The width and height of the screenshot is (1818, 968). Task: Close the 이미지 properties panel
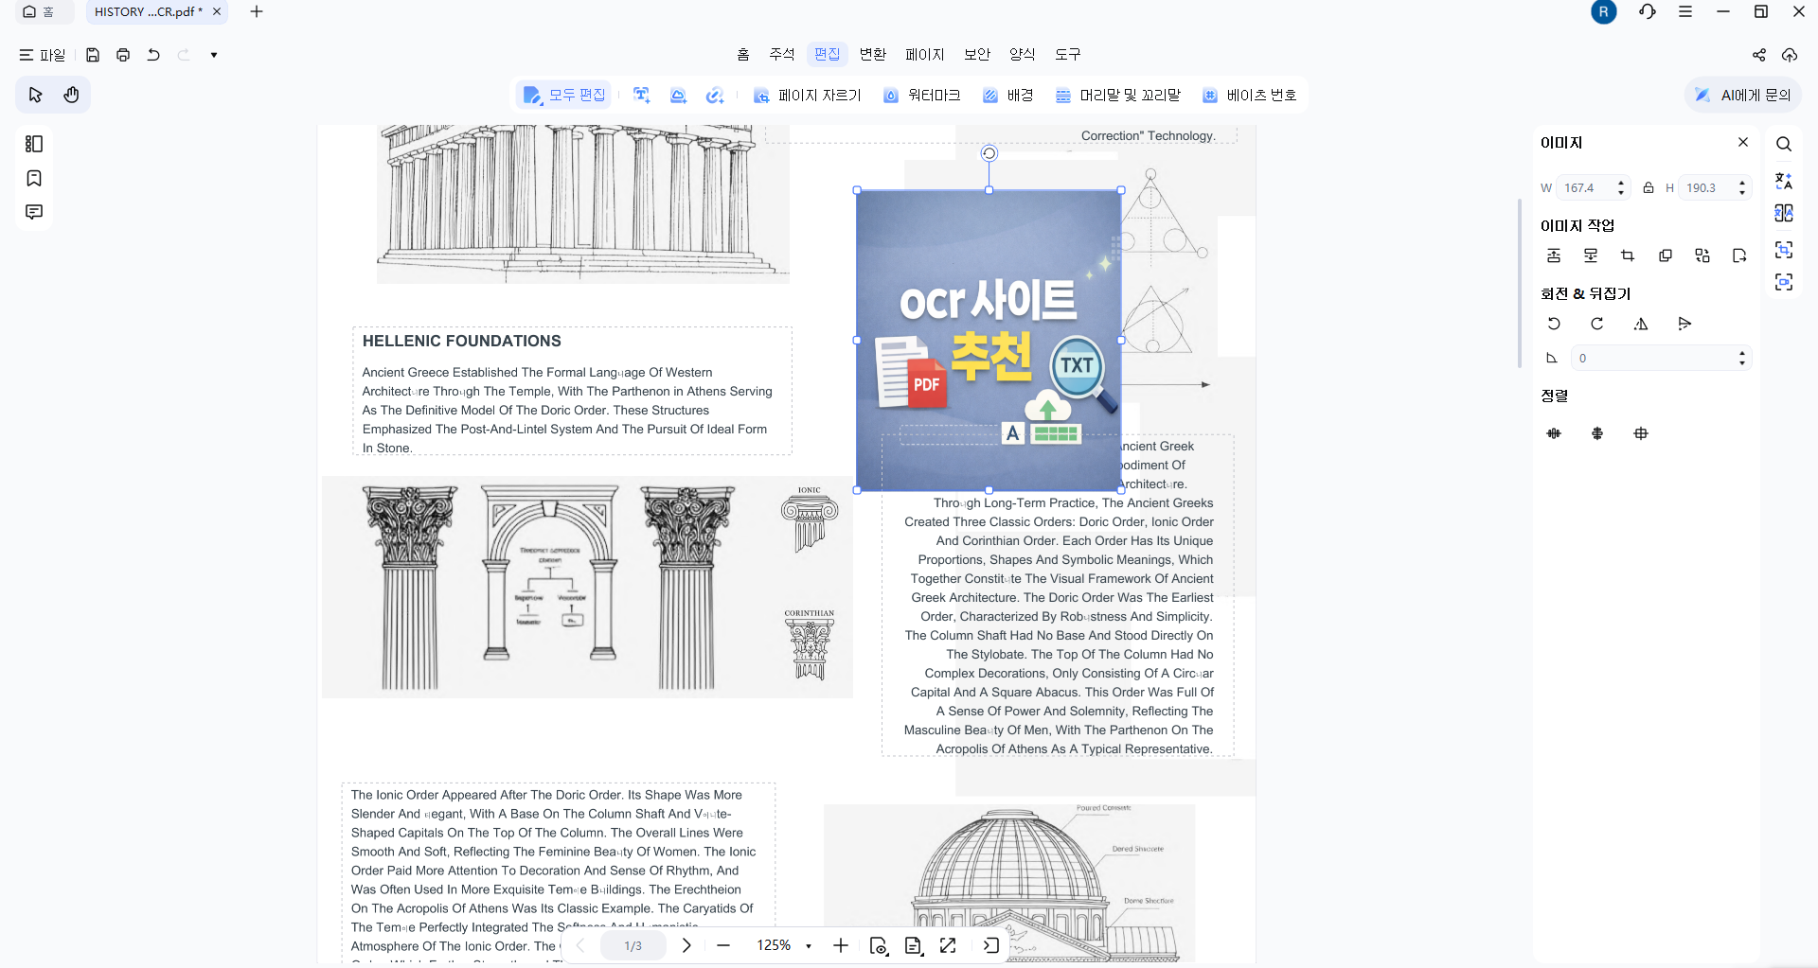tap(1743, 142)
